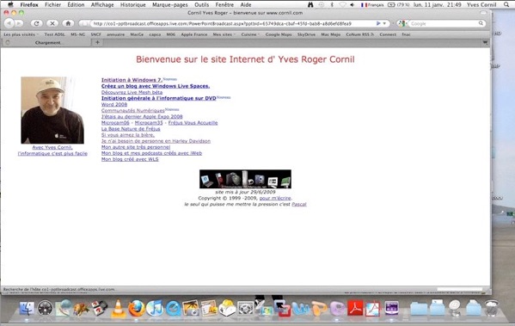This screenshot has height=326, width=515.
Task: Stop page loading with X button
Action: [52, 23]
